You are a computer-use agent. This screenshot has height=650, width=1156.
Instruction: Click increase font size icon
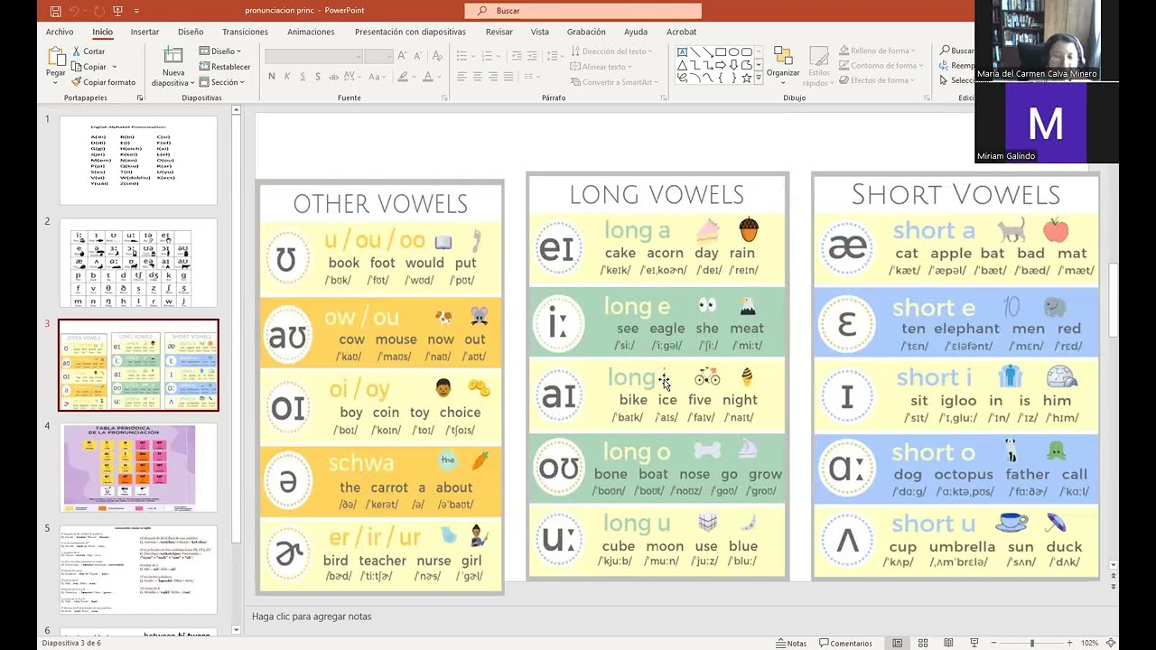pos(404,56)
